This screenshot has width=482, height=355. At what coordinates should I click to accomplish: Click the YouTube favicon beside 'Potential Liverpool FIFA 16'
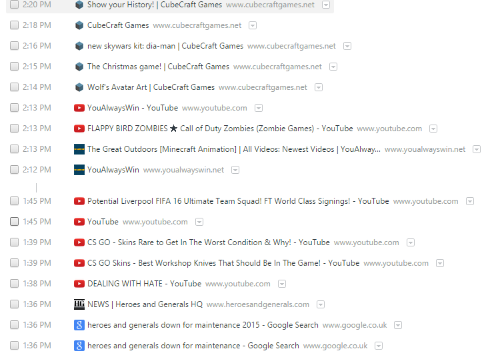point(79,201)
